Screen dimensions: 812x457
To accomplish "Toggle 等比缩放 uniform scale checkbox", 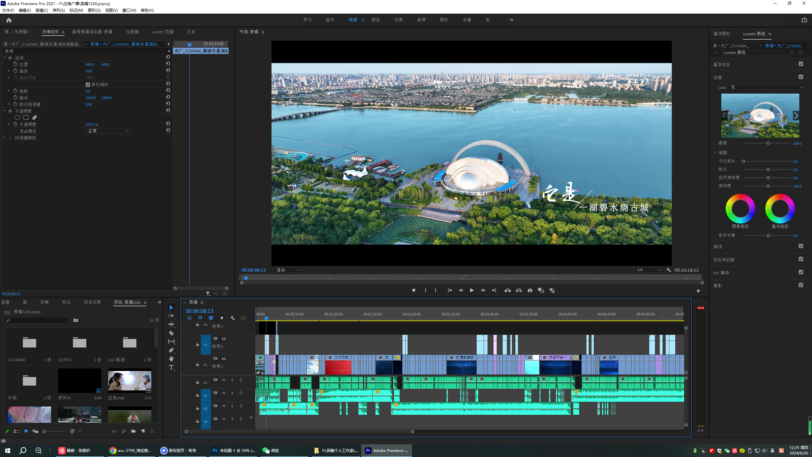I will (88, 84).
